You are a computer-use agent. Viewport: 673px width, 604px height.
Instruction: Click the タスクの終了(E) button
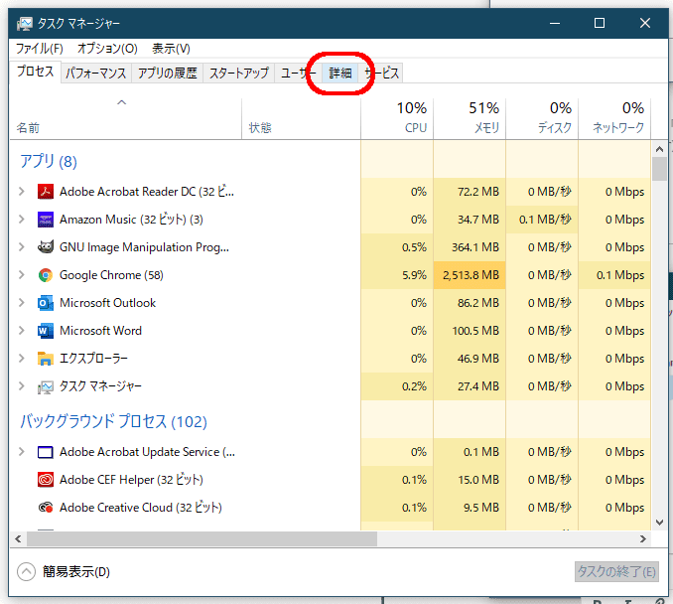coord(616,572)
